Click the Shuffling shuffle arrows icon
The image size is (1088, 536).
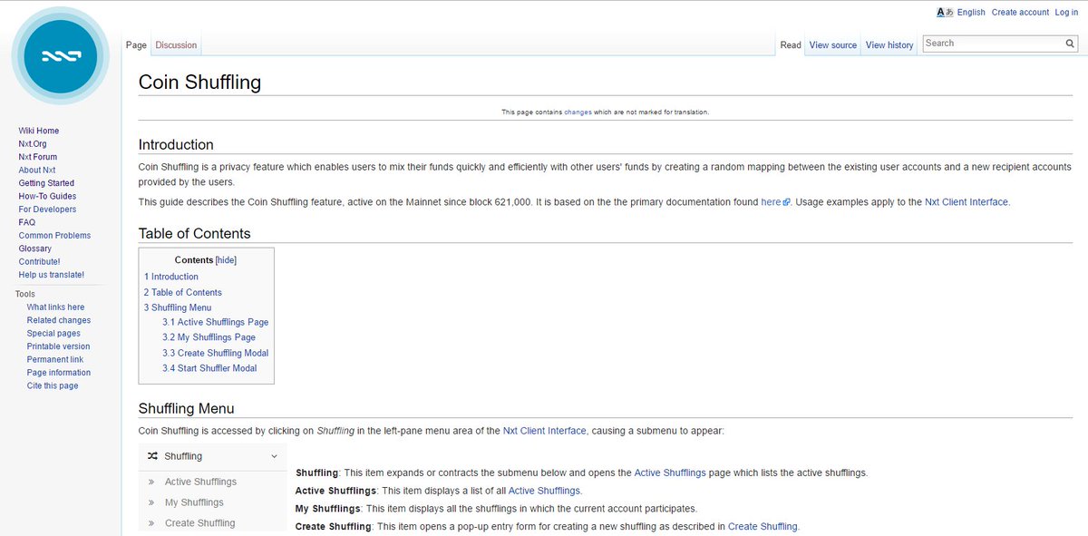coord(152,456)
